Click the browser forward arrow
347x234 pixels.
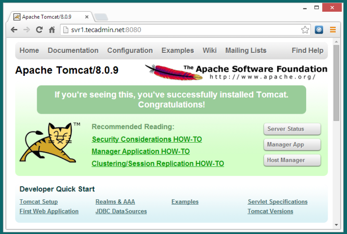click(x=27, y=29)
